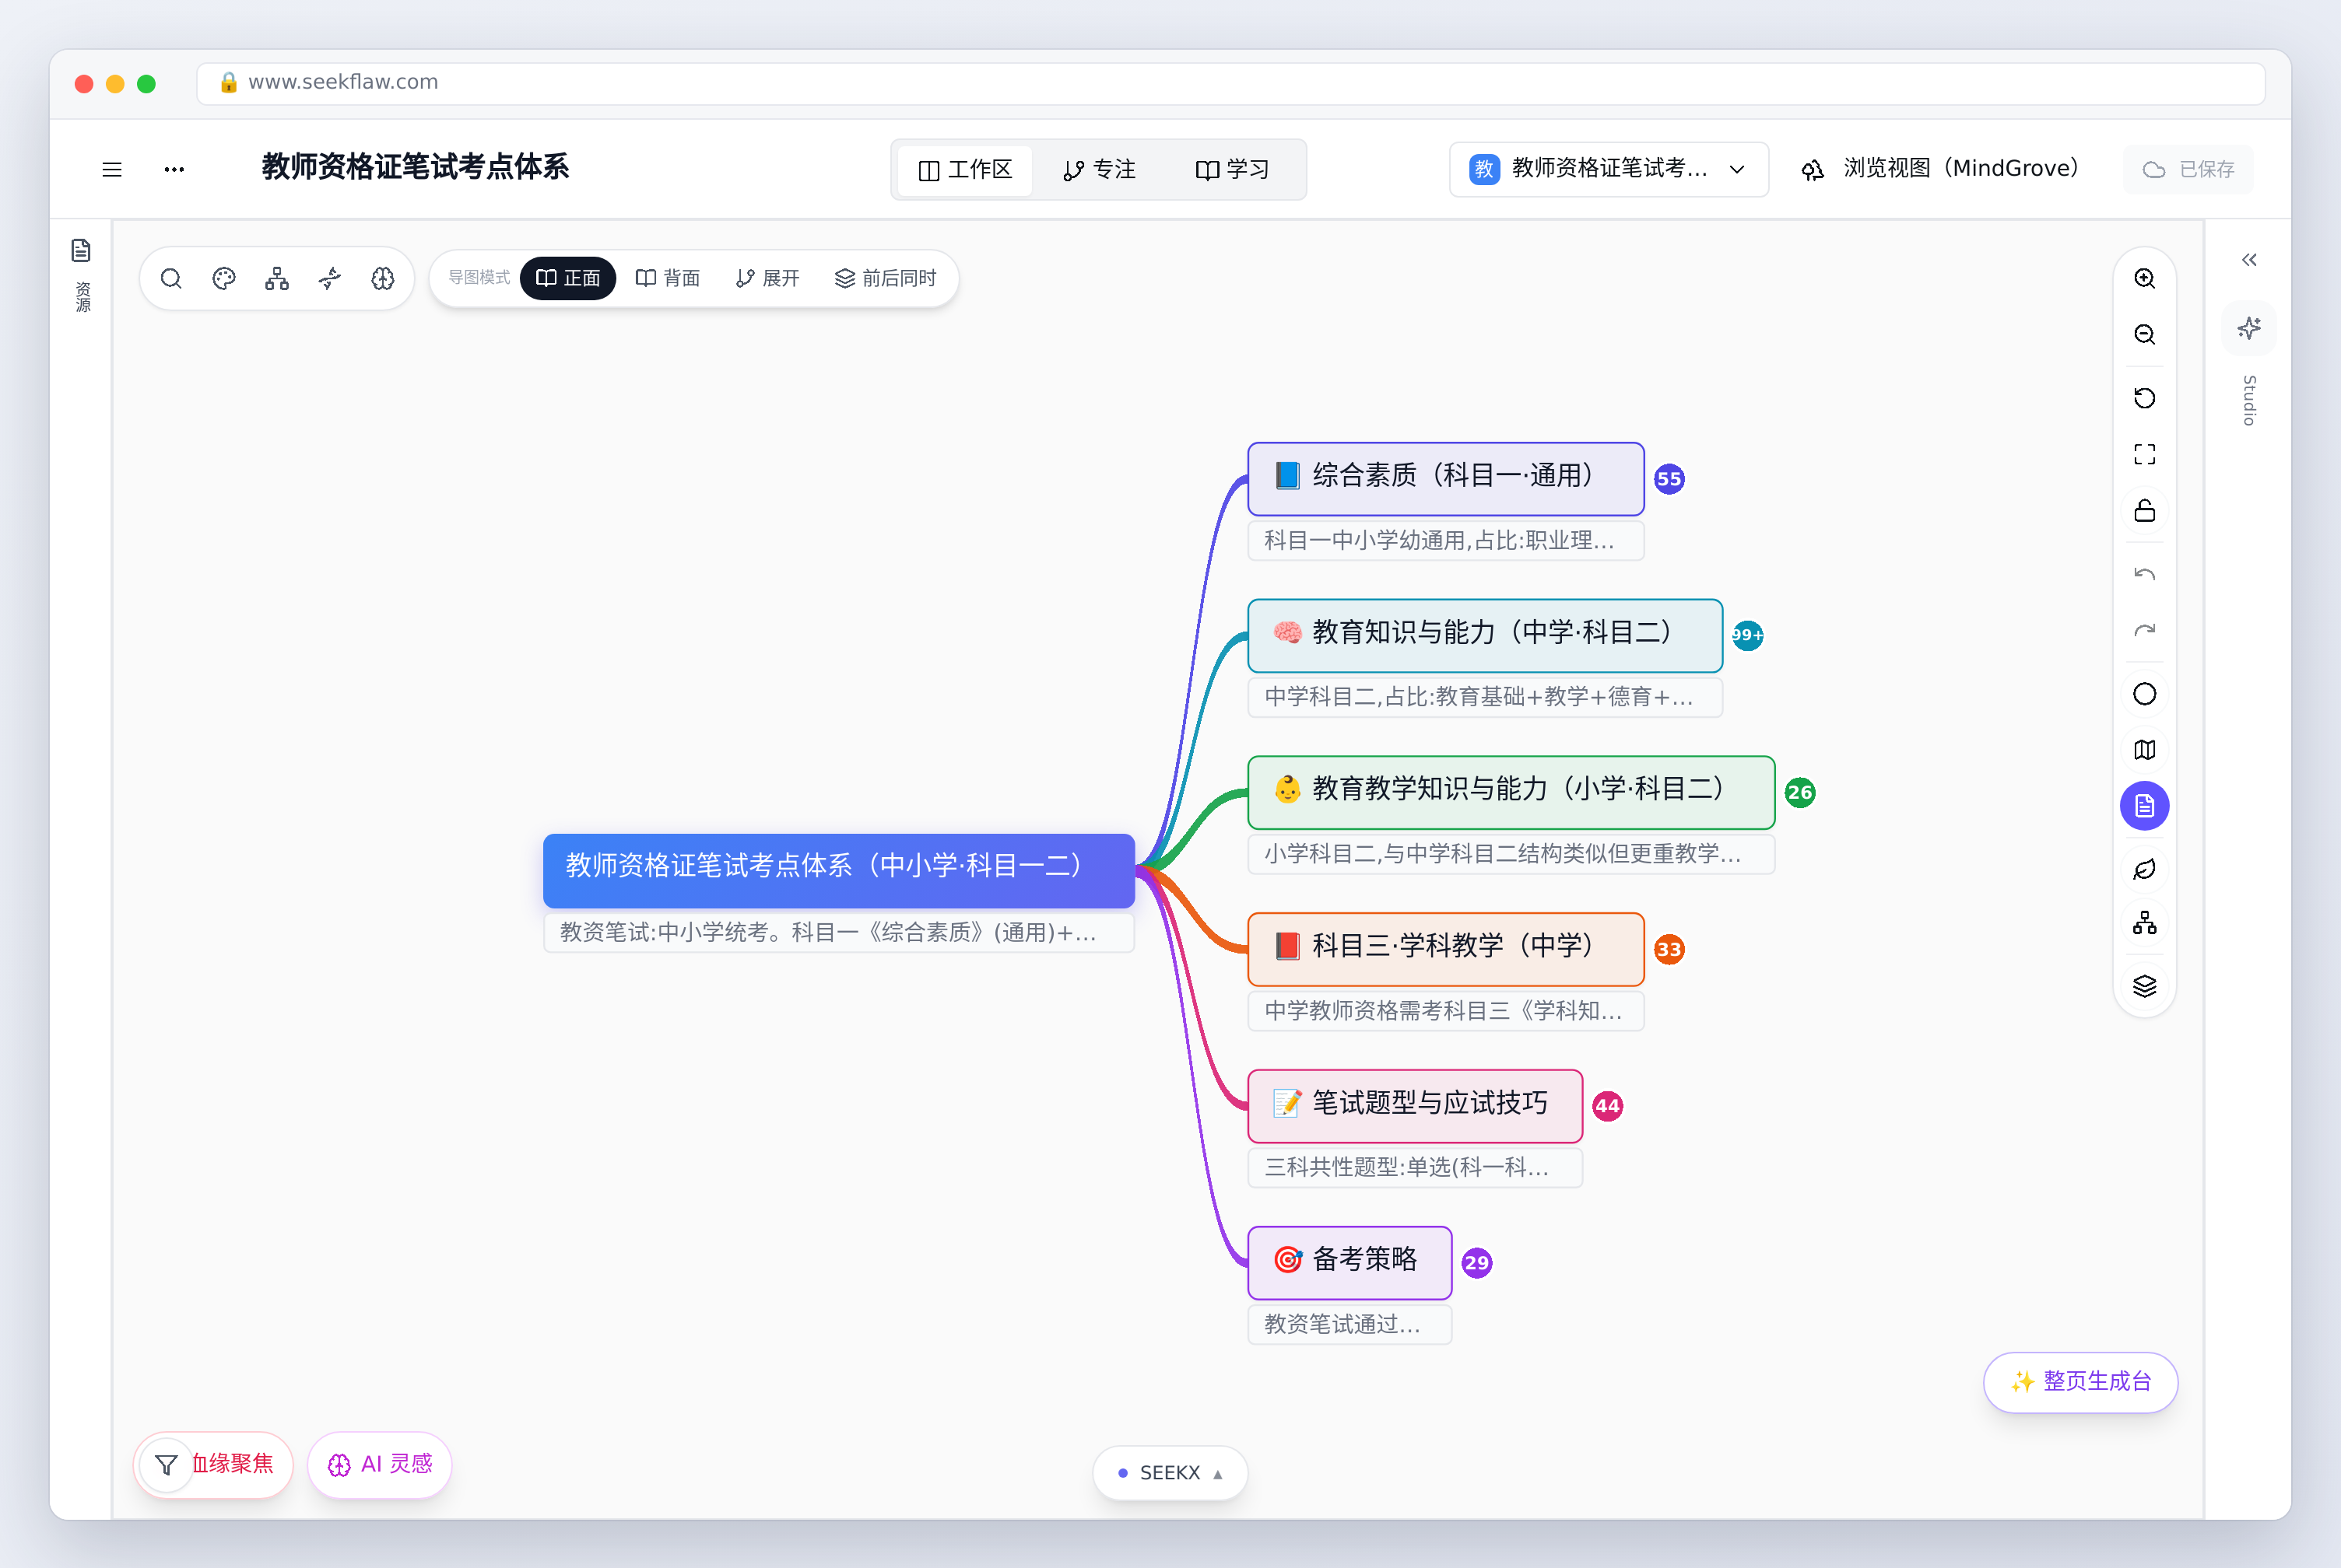2341x1568 pixels.
Task: Redo the last action
Action: [2144, 630]
